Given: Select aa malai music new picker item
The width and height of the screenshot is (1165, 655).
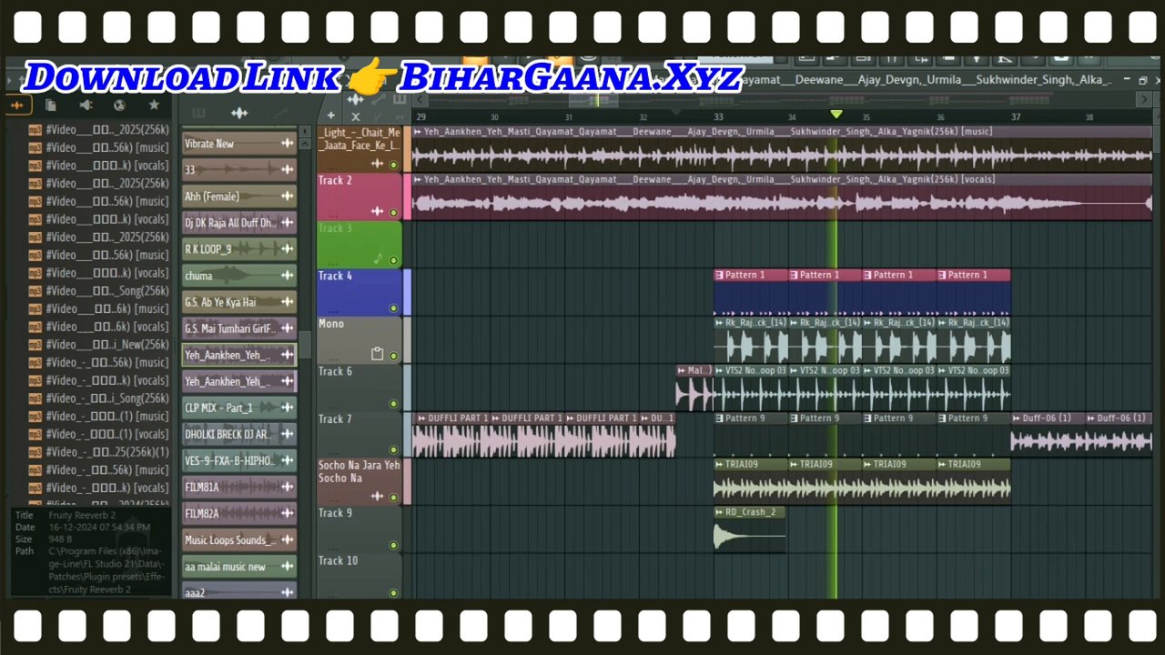Looking at the screenshot, I should [238, 566].
